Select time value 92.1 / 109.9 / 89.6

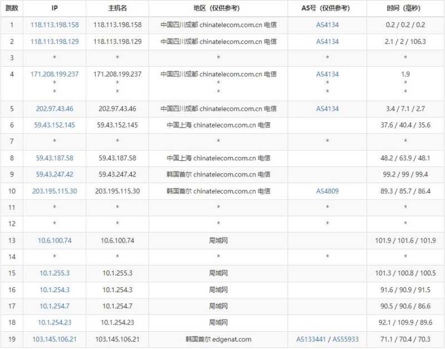click(406, 323)
